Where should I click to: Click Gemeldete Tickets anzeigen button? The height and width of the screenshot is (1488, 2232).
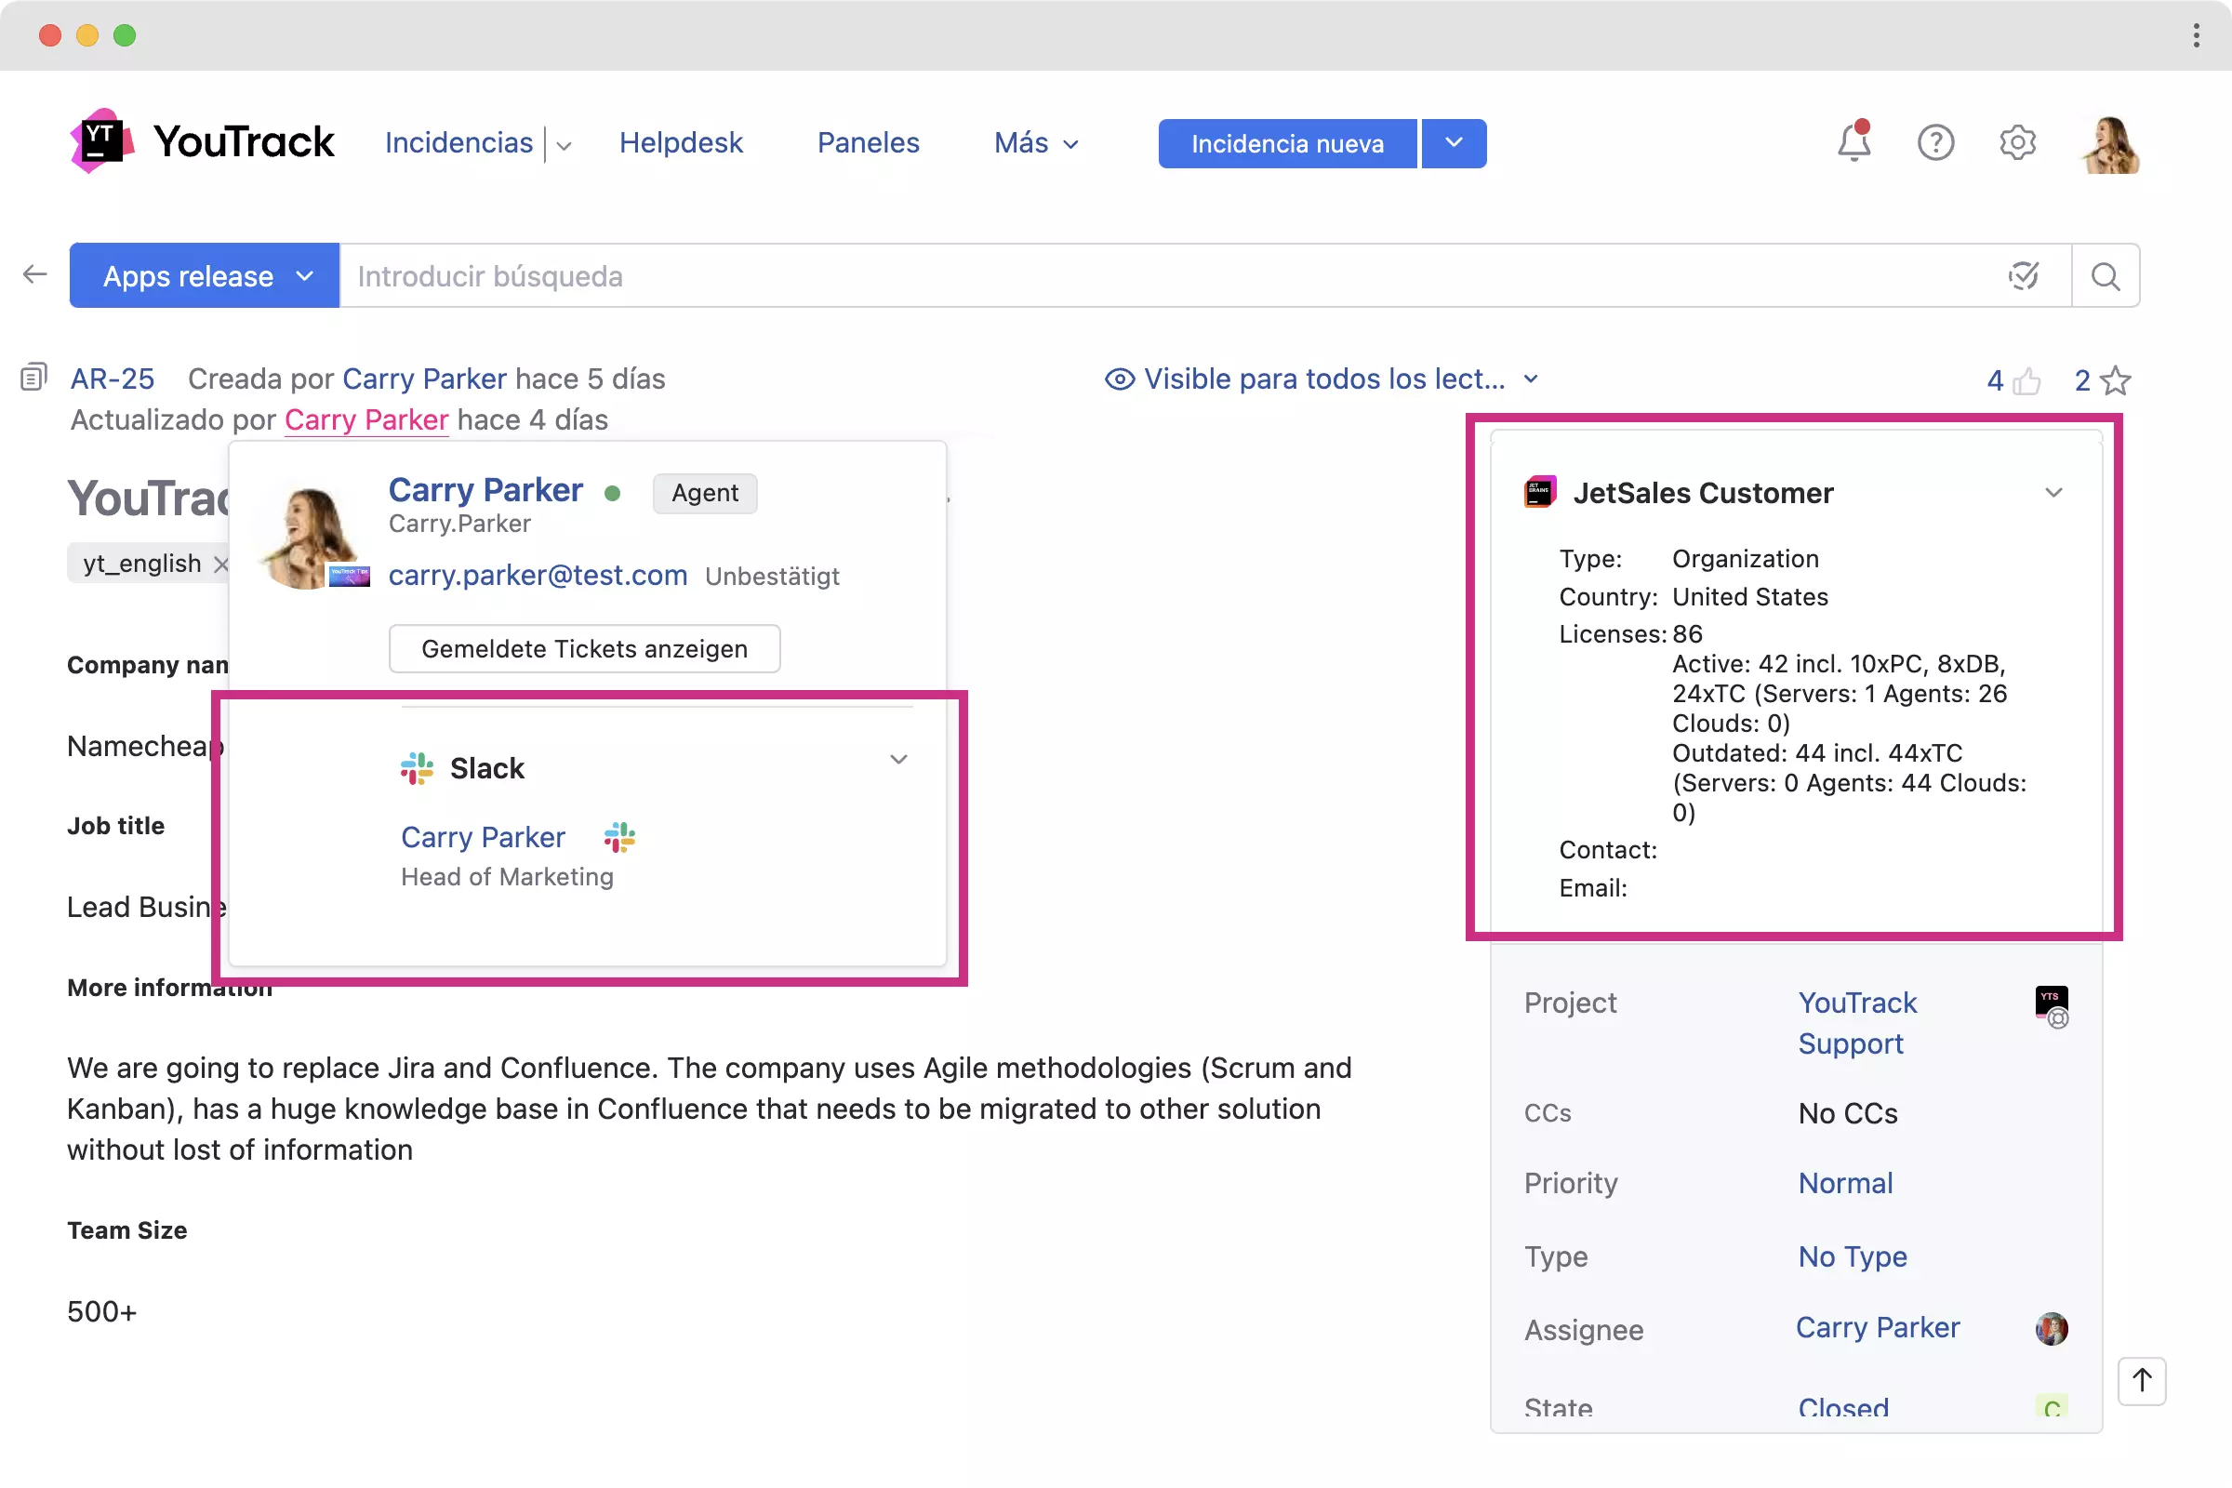(x=584, y=648)
